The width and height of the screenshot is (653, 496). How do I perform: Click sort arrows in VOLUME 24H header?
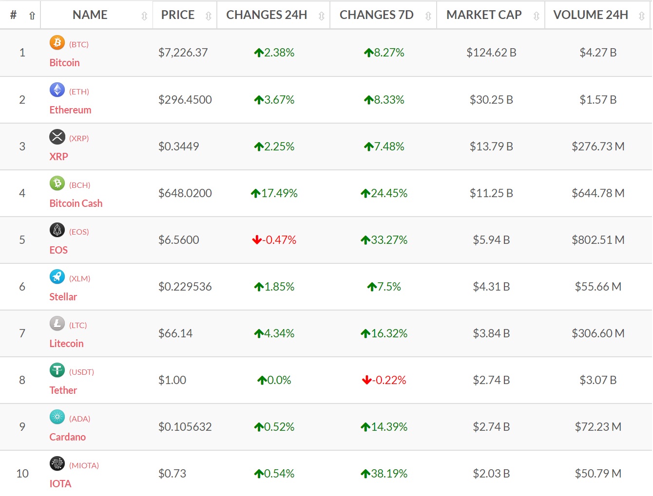(x=642, y=16)
